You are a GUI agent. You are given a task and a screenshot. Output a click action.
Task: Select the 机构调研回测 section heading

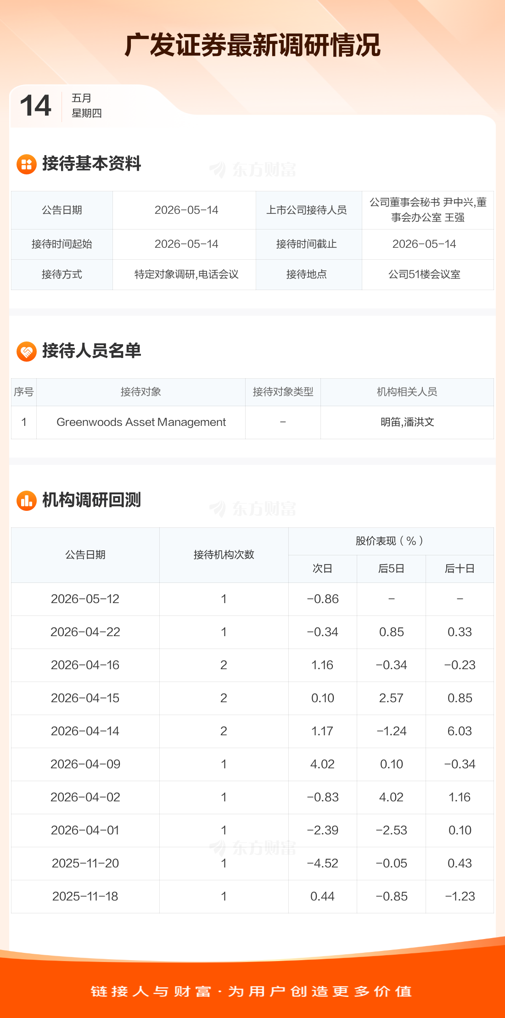[x=91, y=500]
